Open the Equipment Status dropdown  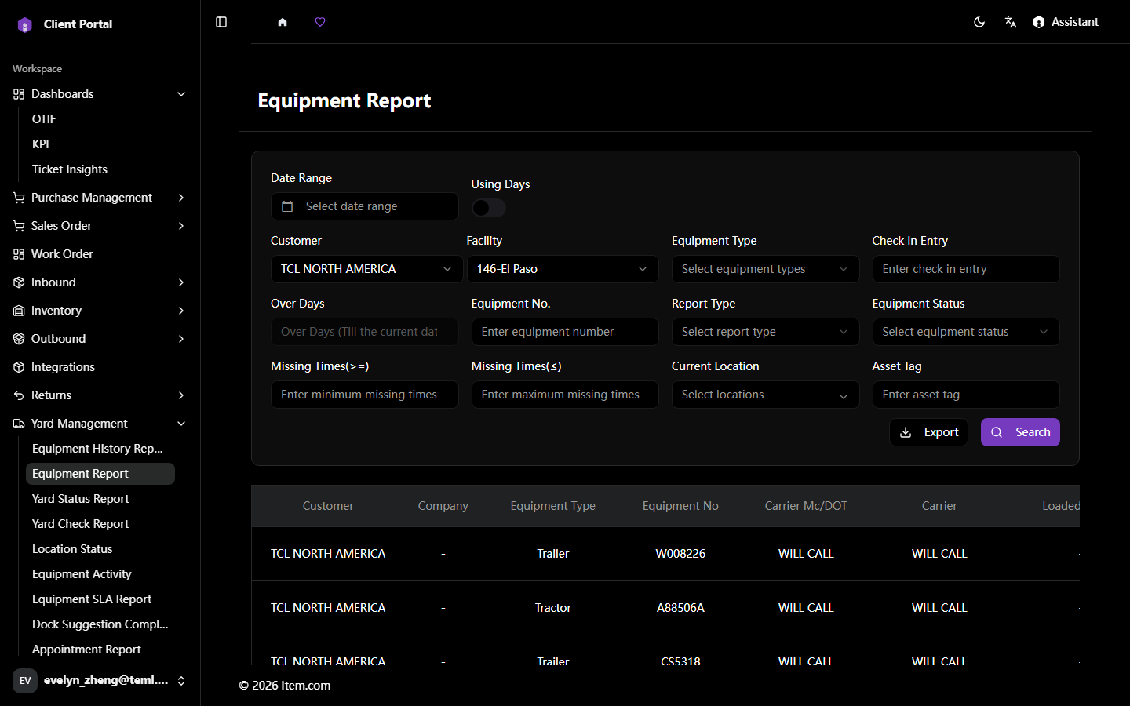coord(966,332)
